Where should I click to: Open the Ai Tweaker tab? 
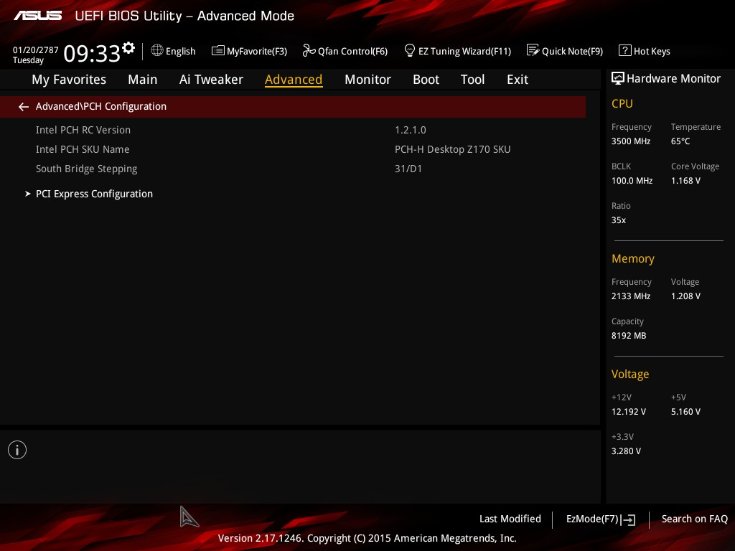tap(211, 80)
